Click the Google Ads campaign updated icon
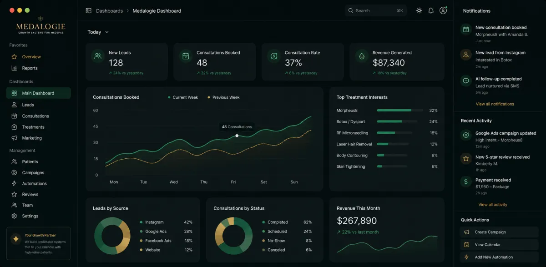 pos(466,135)
